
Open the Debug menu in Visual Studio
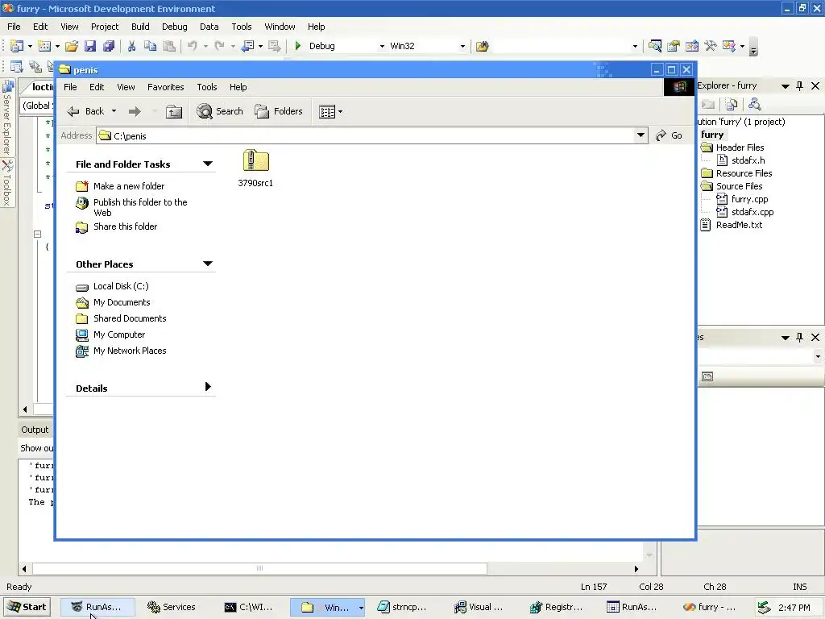click(174, 27)
